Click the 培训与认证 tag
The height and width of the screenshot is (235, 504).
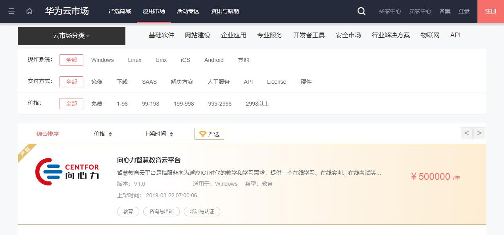tap(202, 212)
